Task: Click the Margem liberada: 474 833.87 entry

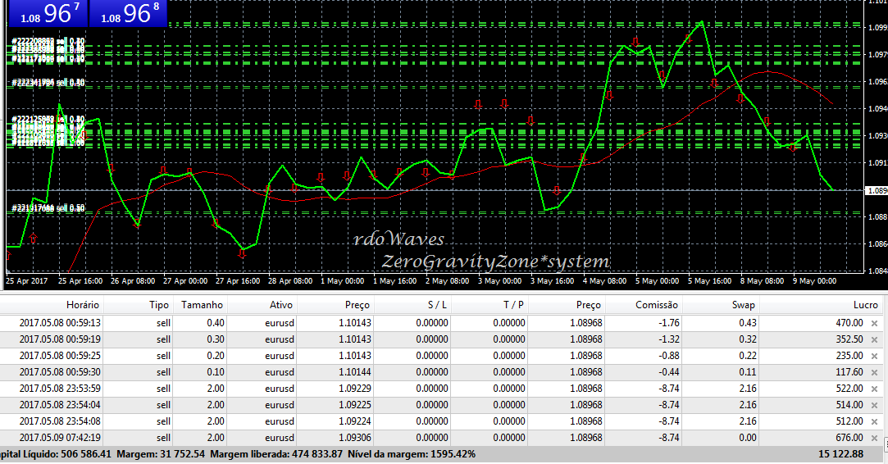Action: click(276, 454)
